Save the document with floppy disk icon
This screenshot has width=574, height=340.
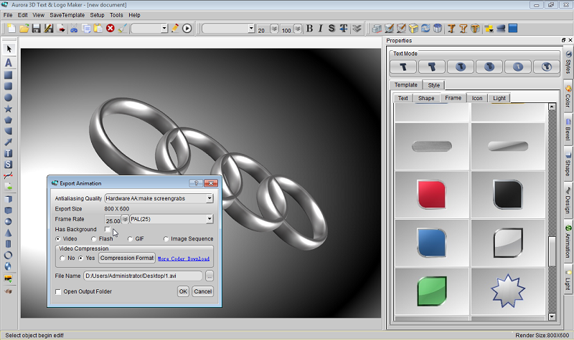click(36, 28)
